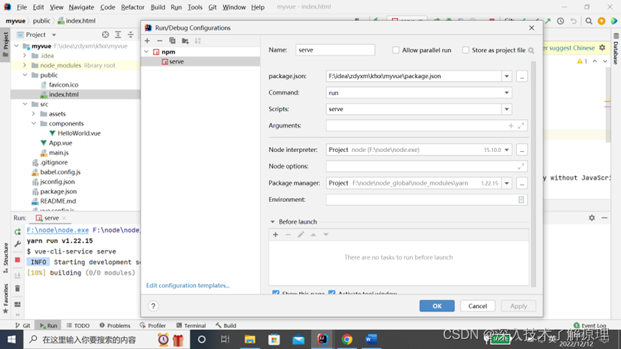Switch to Terminal tool window tab
621x349 pixels.
pos(191,325)
